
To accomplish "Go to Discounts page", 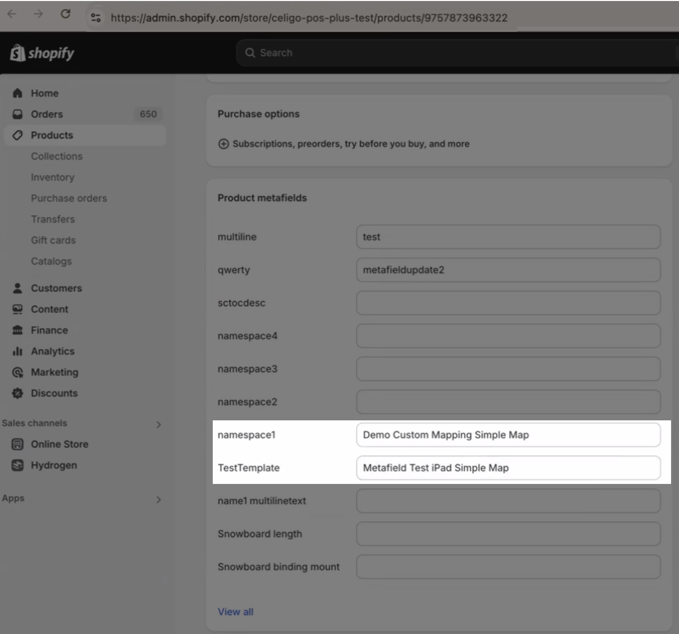I will [54, 393].
